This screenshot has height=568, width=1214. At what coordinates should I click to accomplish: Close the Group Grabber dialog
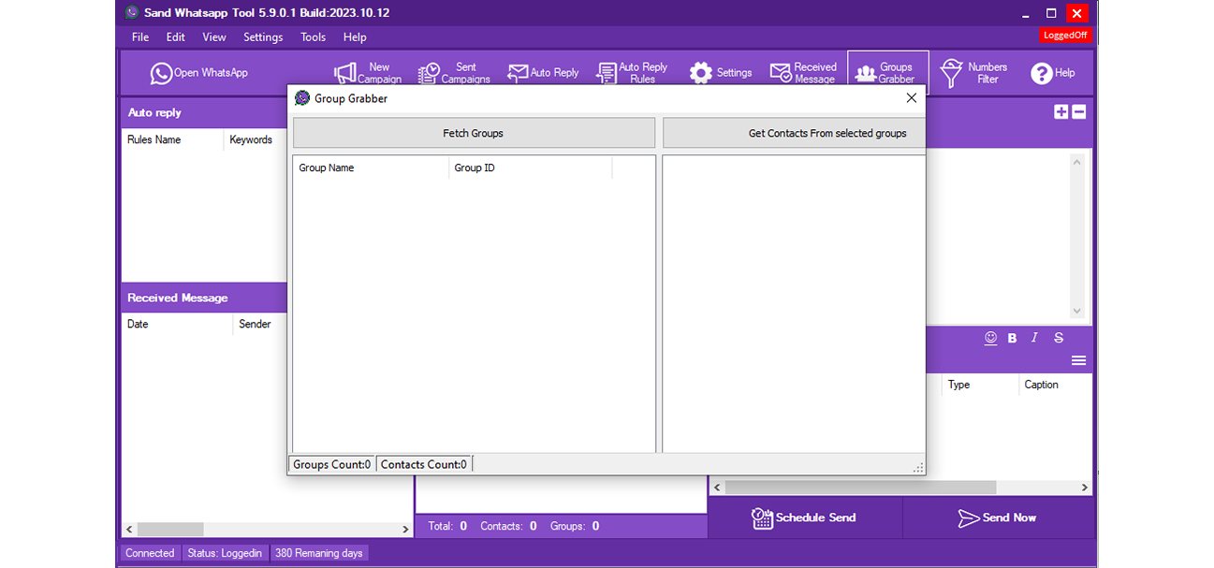pos(911,98)
